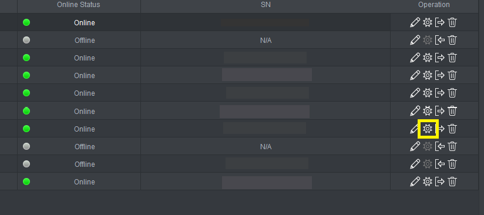Log out the device in the top row
Image resolution: width=484 pixels, height=215 pixels.
439,22
